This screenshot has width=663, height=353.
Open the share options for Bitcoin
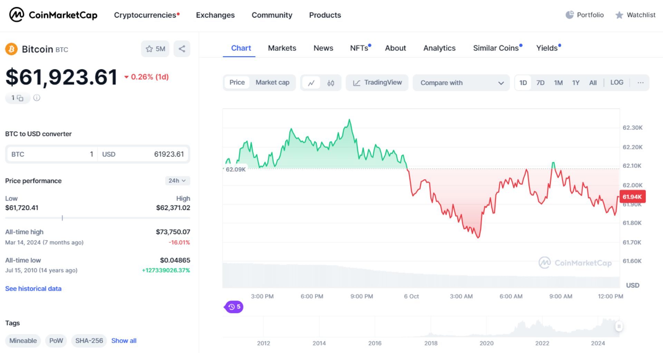tap(182, 49)
